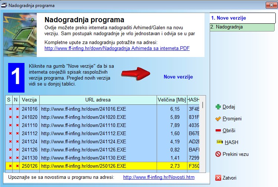Image resolution: width=278 pixels, height=187 pixels.
Task: Click S column red X for 241130
Action: (10, 158)
